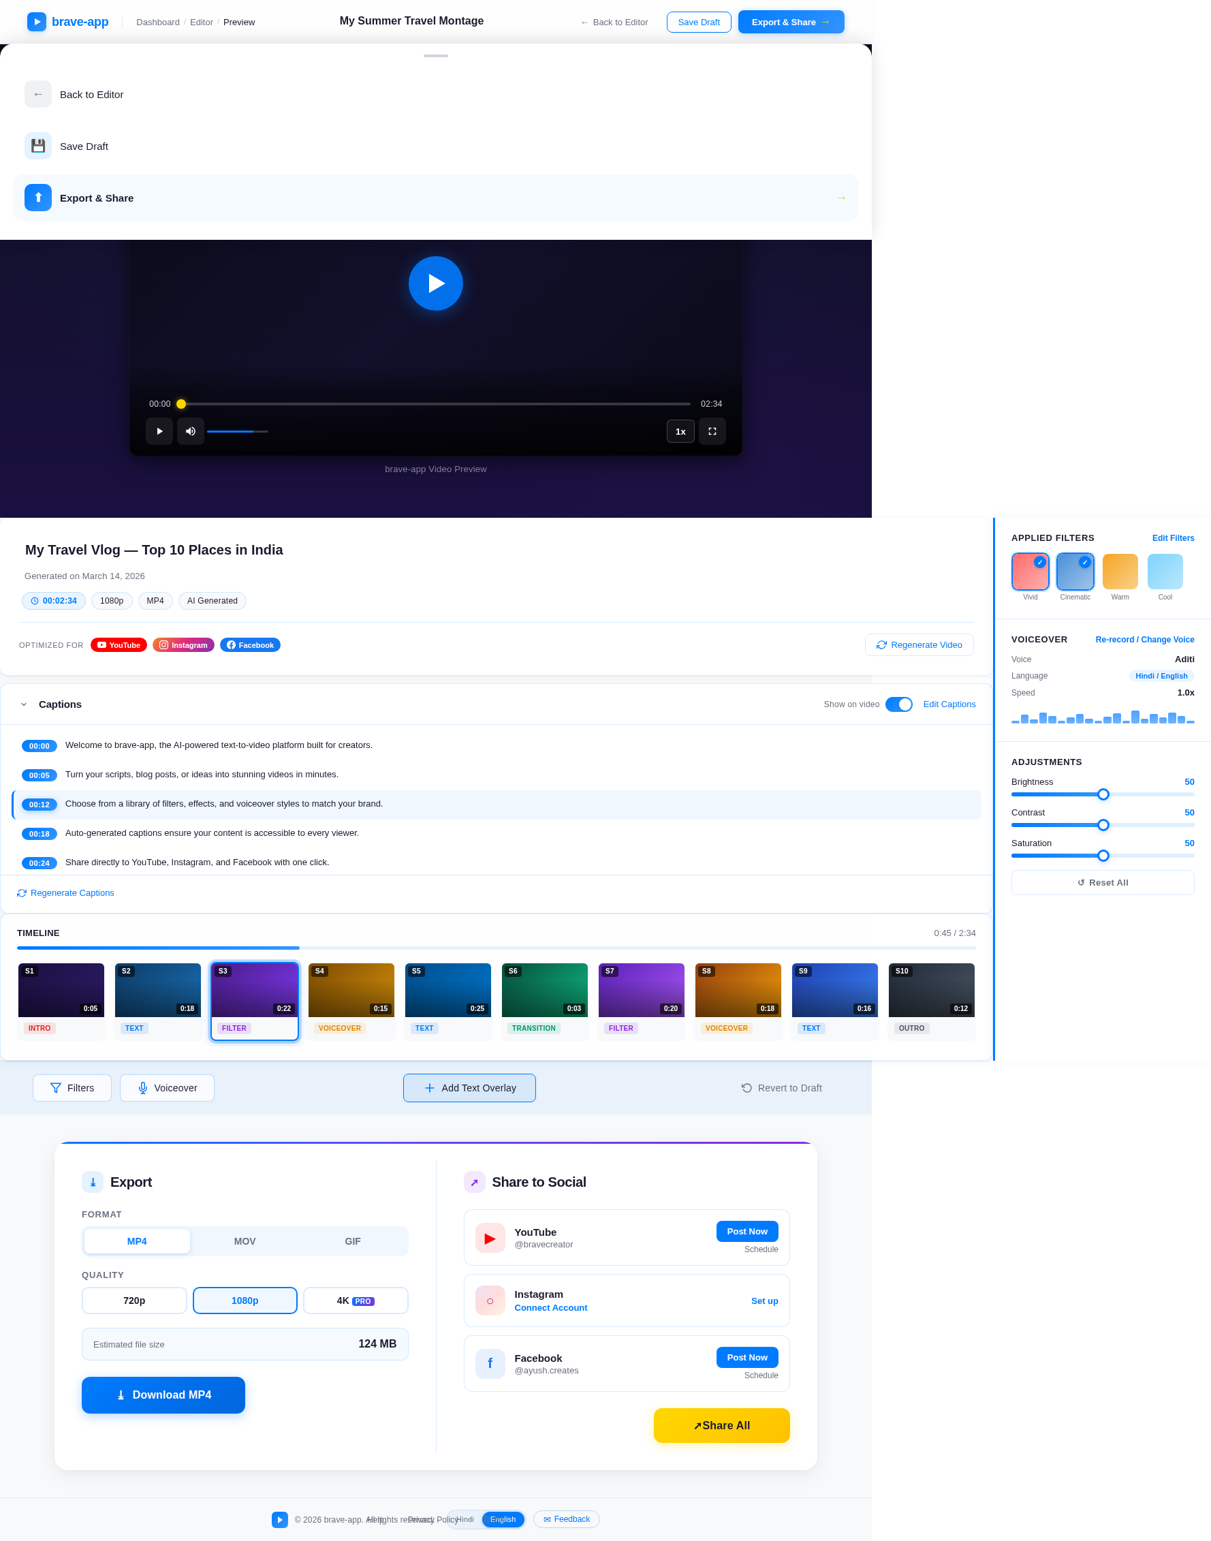This screenshot has width=1211, height=1541.
Task: Select the GIF export format tab
Action: pyautogui.click(x=352, y=1241)
